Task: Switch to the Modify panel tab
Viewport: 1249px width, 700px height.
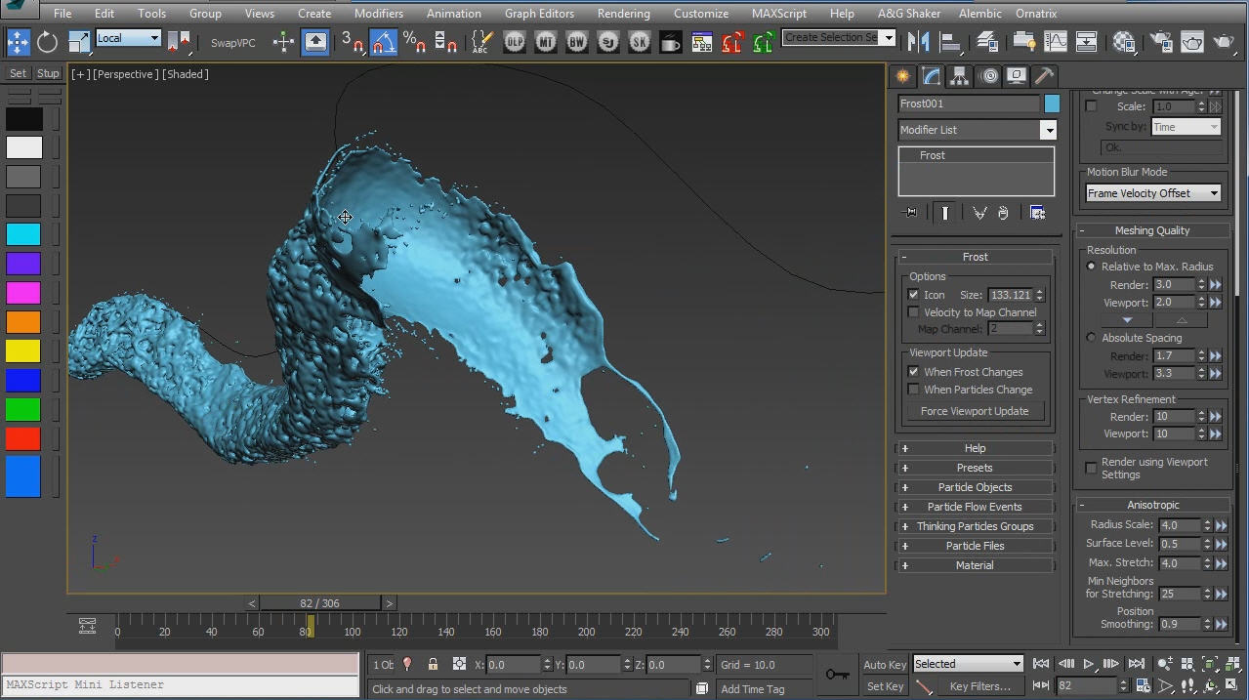Action: (x=932, y=76)
